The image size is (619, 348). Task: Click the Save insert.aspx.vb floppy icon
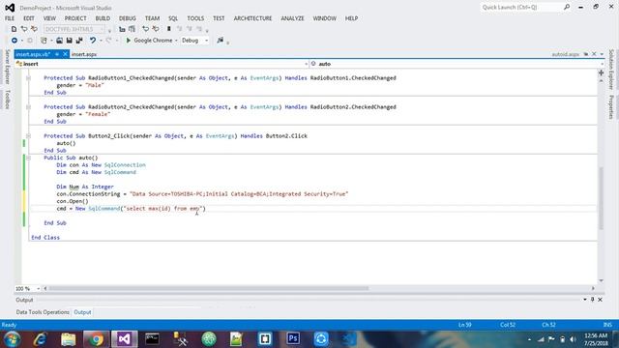click(x=69, y=41)
